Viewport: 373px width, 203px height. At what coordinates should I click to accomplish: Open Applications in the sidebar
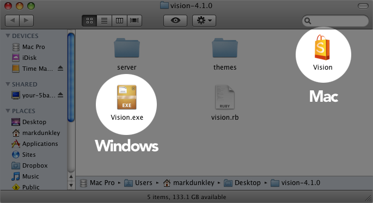point(35,144)
